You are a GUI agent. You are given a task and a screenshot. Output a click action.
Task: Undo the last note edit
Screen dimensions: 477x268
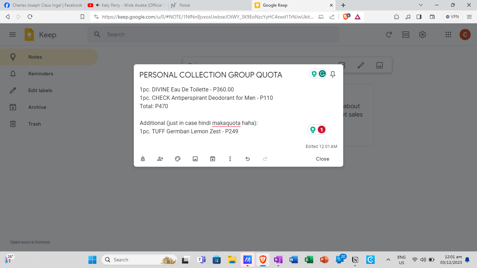(248, 159)
